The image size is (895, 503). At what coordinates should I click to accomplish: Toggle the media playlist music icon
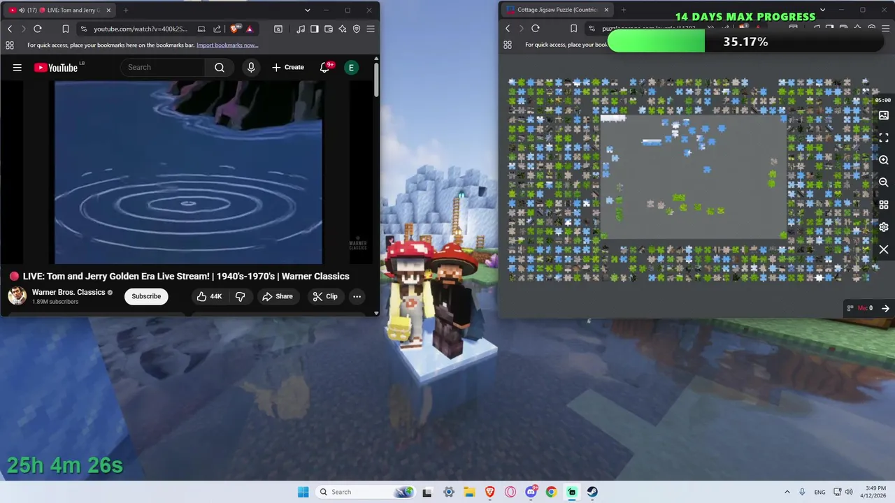(x=301, y=29)
